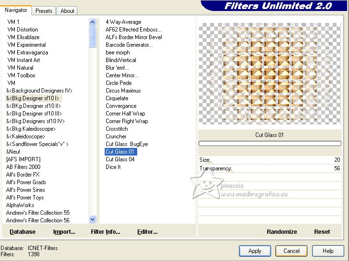Open the About tab

pyautogui.click(x=67, y=10)
